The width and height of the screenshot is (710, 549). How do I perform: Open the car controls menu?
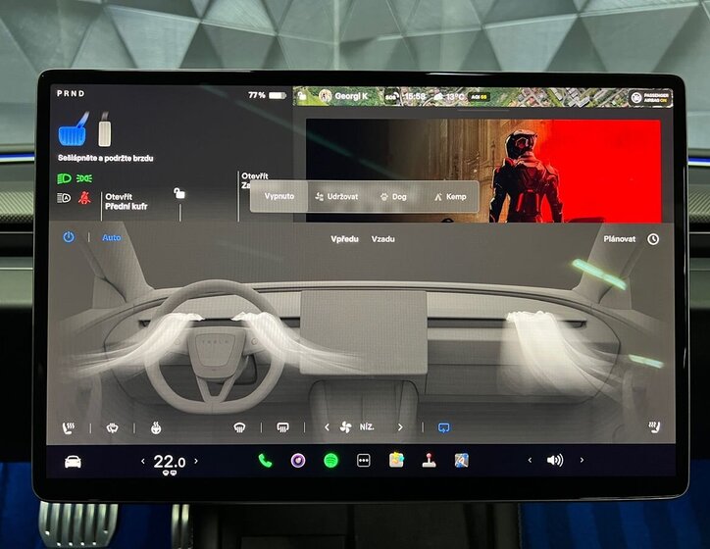click(x=73, y=461)
